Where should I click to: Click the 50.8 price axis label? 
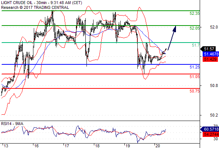coord(214,85)
